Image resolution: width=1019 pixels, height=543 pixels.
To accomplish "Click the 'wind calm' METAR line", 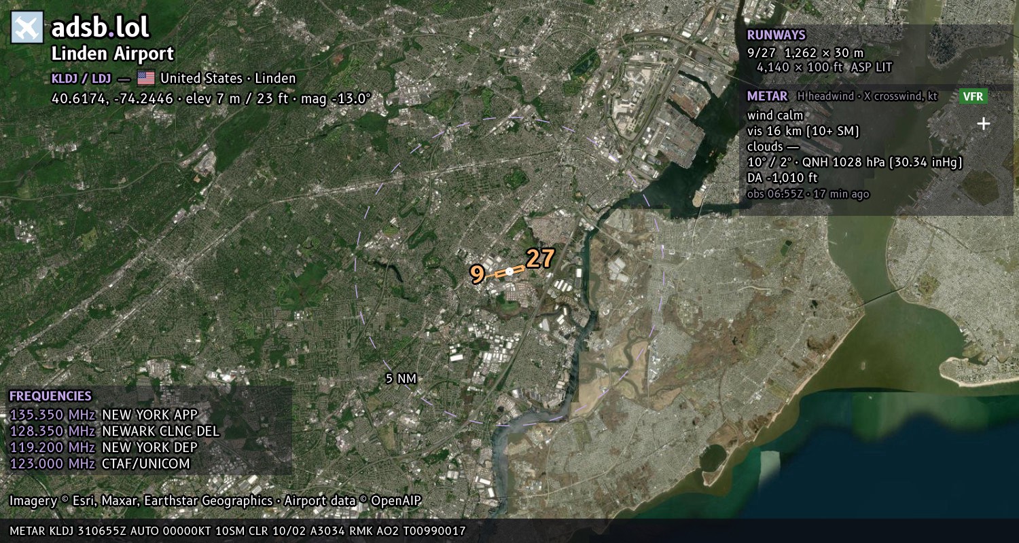I will click(775, 115).
